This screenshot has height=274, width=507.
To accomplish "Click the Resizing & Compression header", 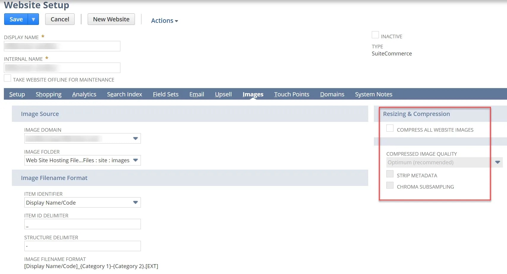I will click(416, 114).
